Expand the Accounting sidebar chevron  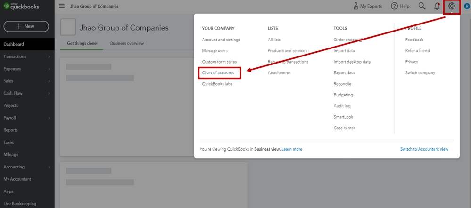[49, 167]
